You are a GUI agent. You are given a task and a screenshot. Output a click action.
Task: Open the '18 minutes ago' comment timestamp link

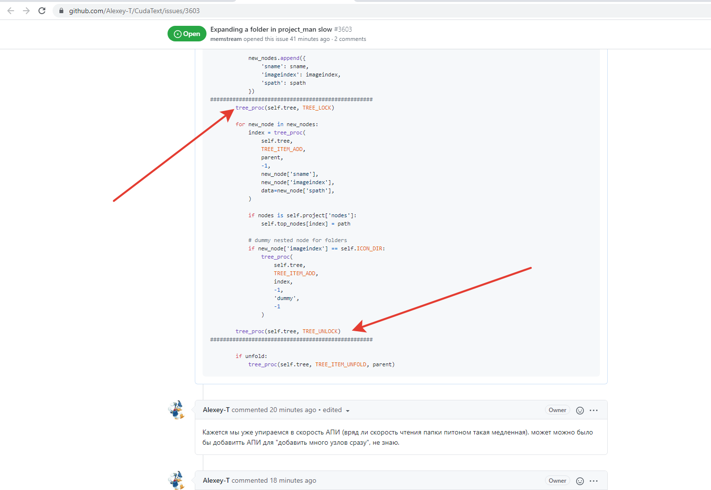[x=293, y=480]
